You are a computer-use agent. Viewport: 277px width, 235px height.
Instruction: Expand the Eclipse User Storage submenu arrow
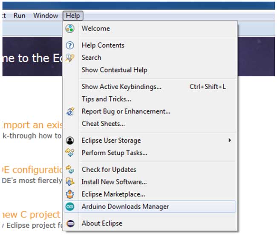[x=230, y=140]
